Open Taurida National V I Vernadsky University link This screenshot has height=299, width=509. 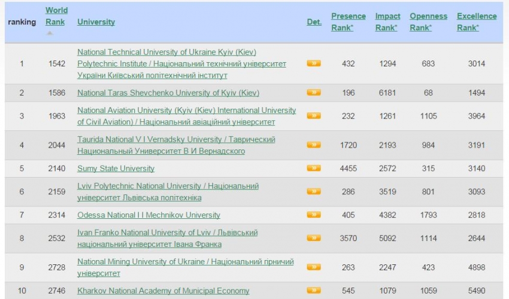pos(176,145)
